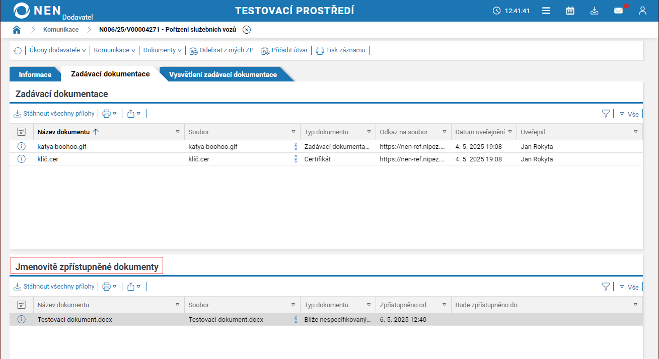Click the home icon in breadcrumb
Screen dimensions: 659x359
click(17, 30)
